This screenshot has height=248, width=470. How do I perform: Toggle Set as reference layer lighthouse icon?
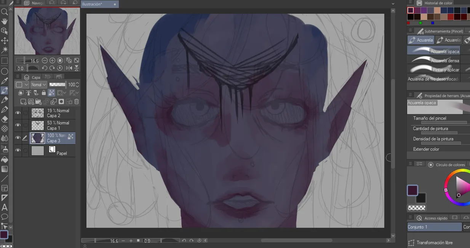[29, 93]
